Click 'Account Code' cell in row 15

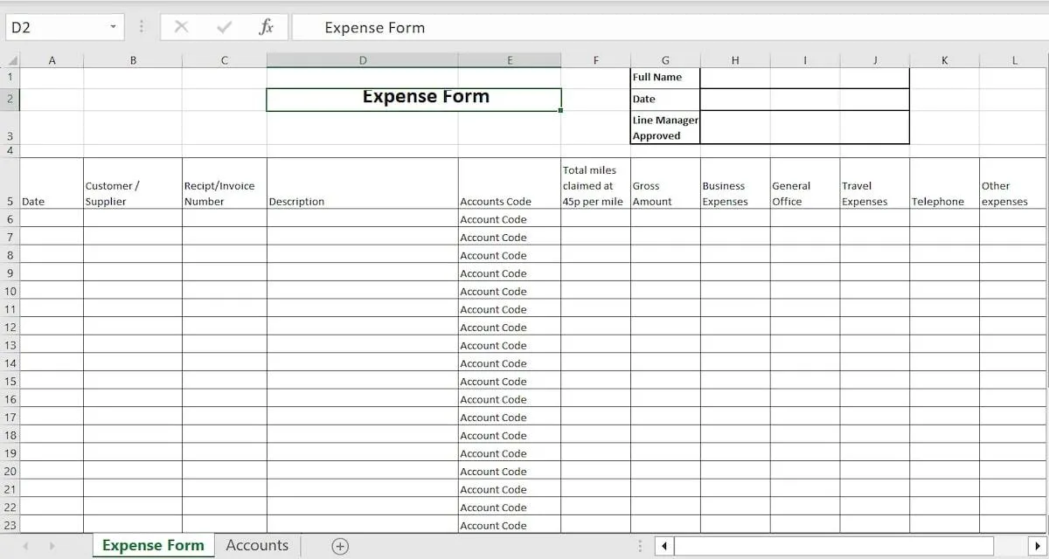[510, 381]
